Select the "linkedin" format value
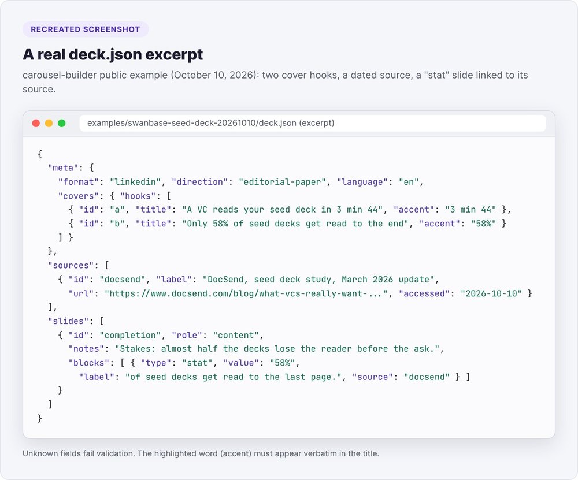Screen dimensions: 578x480 point(135,182)
